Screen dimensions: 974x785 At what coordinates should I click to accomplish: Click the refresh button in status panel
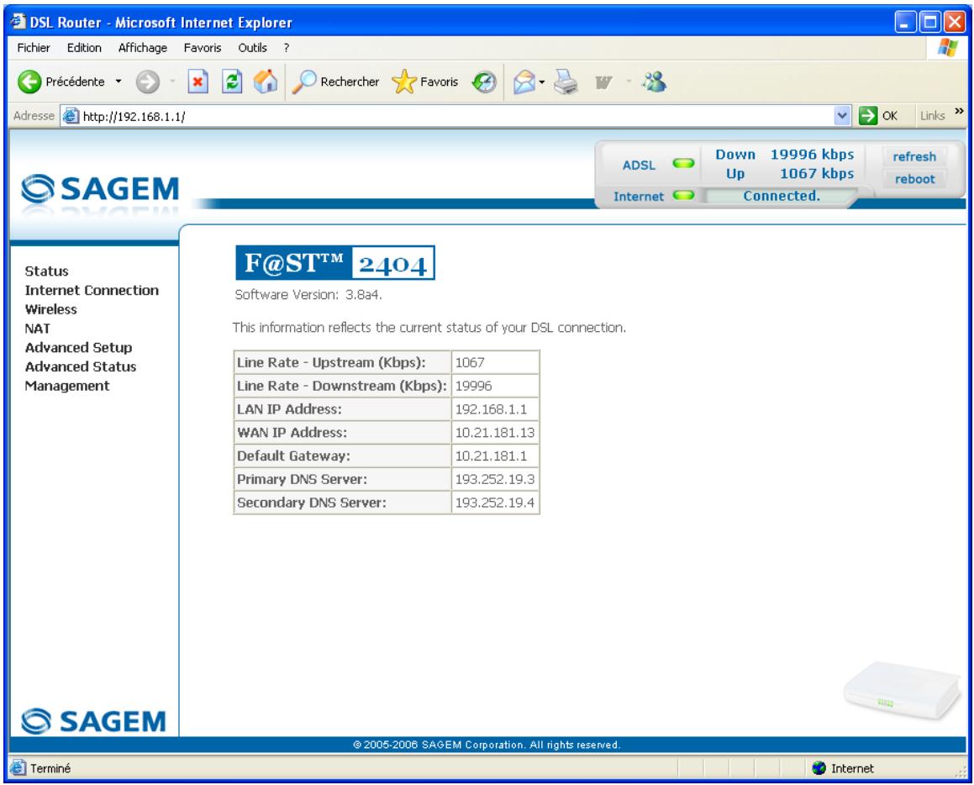click(x=914, y=156)
